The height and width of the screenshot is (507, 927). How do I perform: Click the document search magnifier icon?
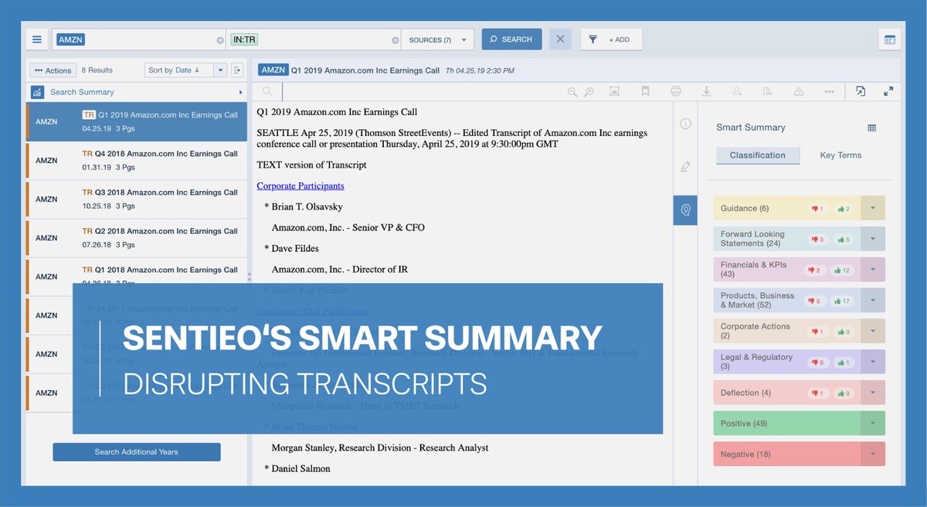point(267,91)
